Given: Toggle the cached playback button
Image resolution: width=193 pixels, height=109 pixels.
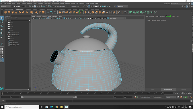Looking at the screenshot, I should pos(181,97).
